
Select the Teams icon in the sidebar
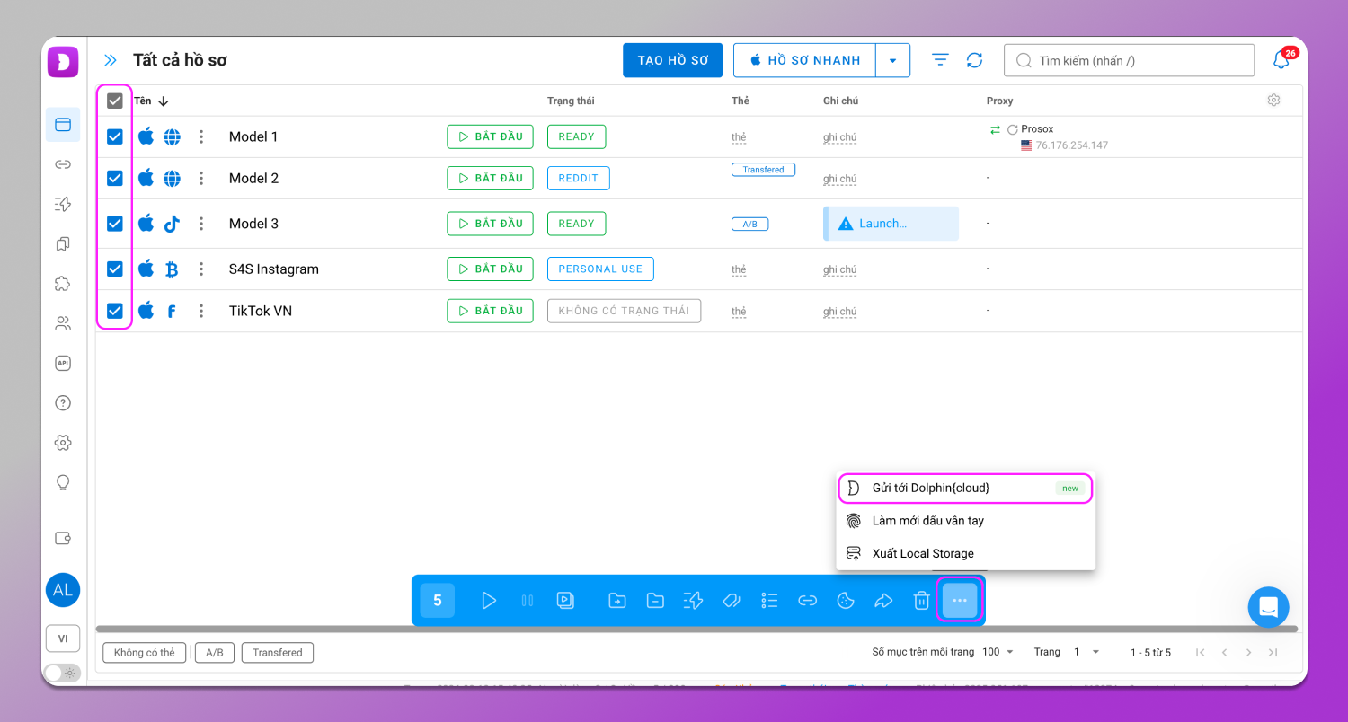pyautogui.click(x=62, y=322)
